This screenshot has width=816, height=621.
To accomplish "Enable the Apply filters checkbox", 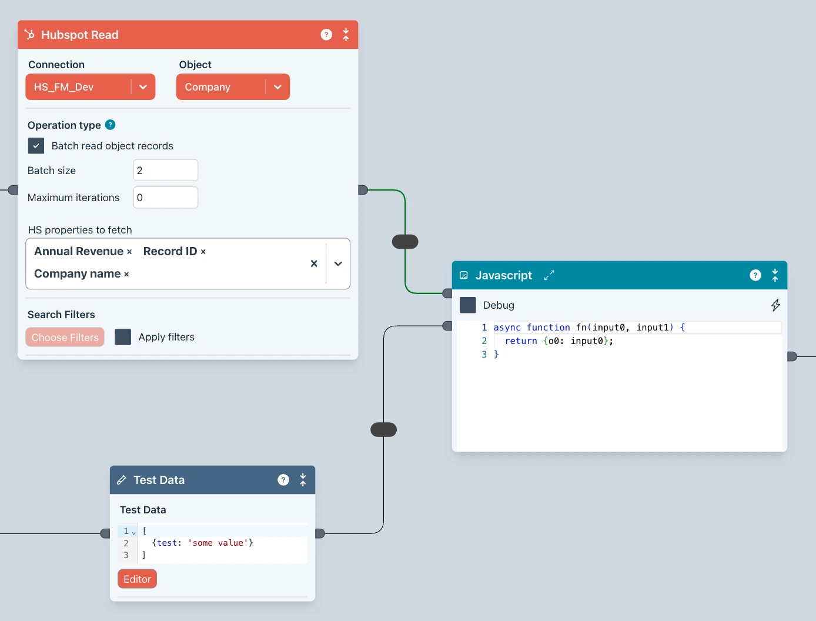I will (123, 337).
